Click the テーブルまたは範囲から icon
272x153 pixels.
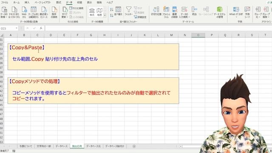pos(34,12)
